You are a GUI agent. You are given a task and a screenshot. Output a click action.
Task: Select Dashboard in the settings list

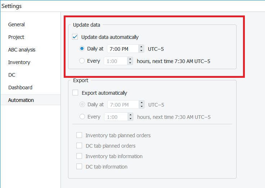[x=20, y=88]
